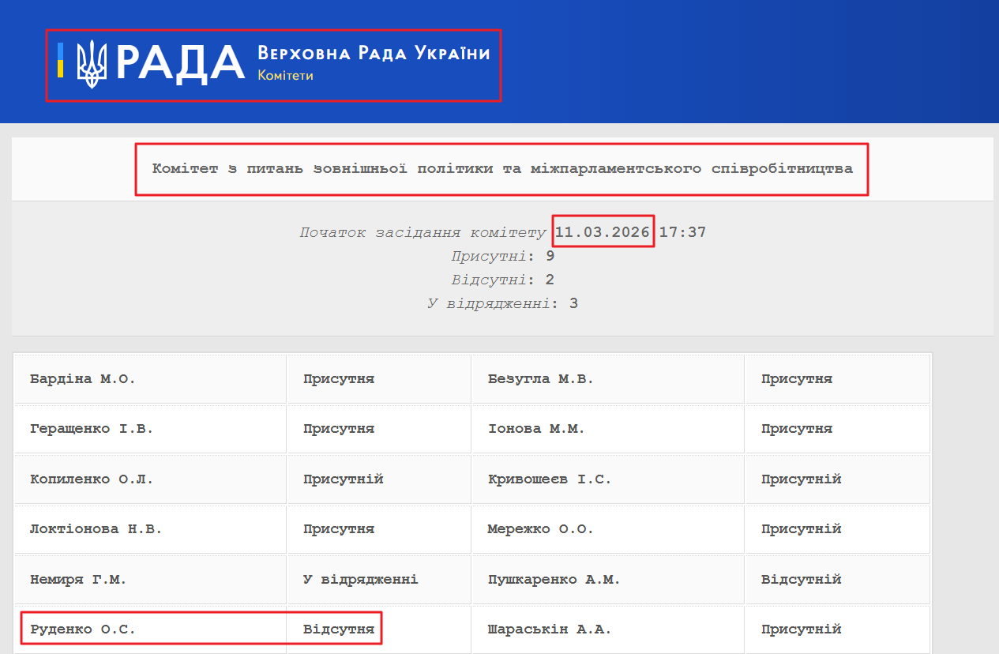Select the name Шараськін А.А.
The image size is (999, 654).
(550, 630)
